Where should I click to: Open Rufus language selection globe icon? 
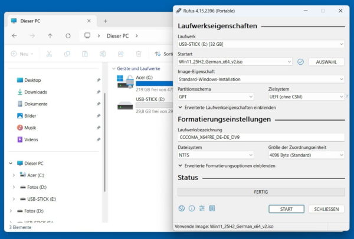coord(182,208)
